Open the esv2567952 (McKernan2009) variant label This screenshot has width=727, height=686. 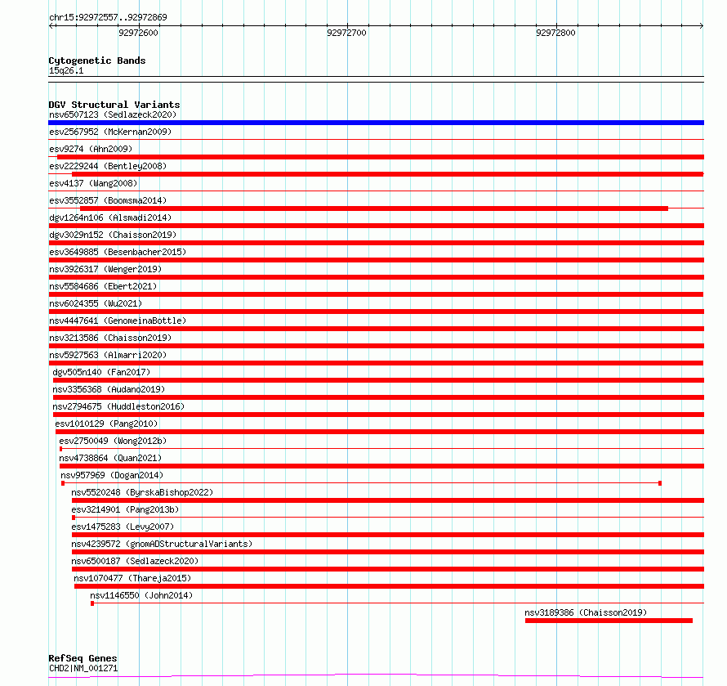(110, 132)
